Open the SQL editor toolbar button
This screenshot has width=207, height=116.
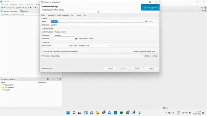(x=19, y=8)
